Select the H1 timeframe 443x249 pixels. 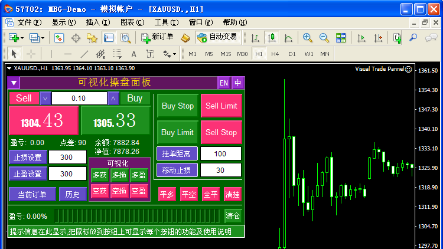pyautogui.click(x=259, y=54)
